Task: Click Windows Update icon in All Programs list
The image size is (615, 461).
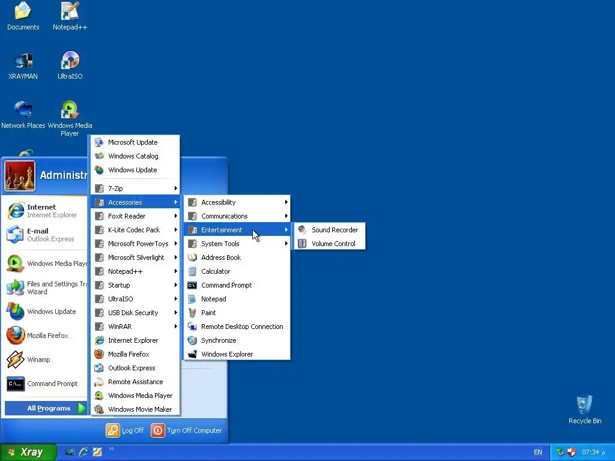Action: point(99,170)
